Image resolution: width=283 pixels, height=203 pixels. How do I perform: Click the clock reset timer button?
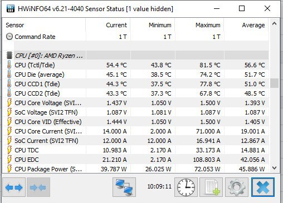pyautogui.click(x=186, y=187)
